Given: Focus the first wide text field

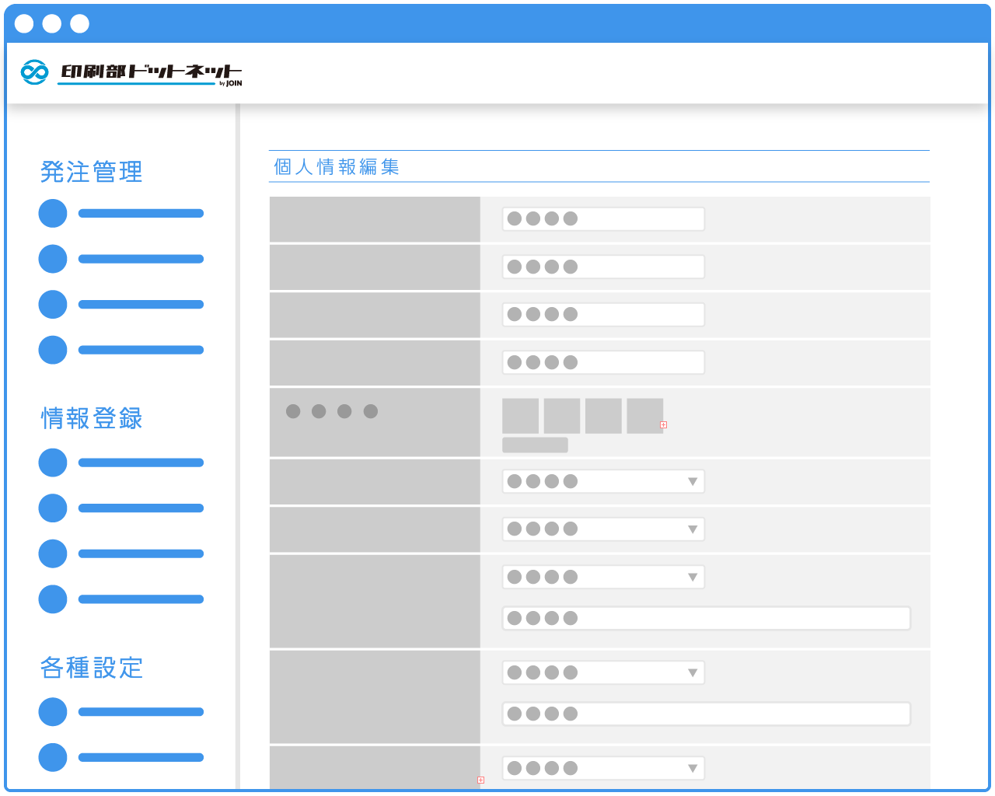Looking at the screenshot, I should tap(707, 618).
